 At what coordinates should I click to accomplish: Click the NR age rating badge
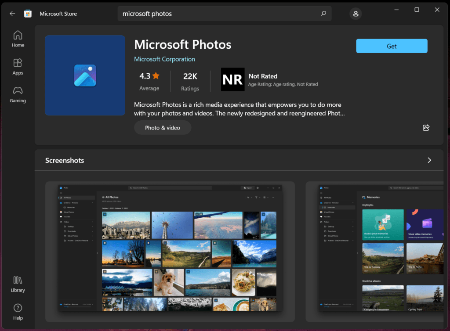233,79
